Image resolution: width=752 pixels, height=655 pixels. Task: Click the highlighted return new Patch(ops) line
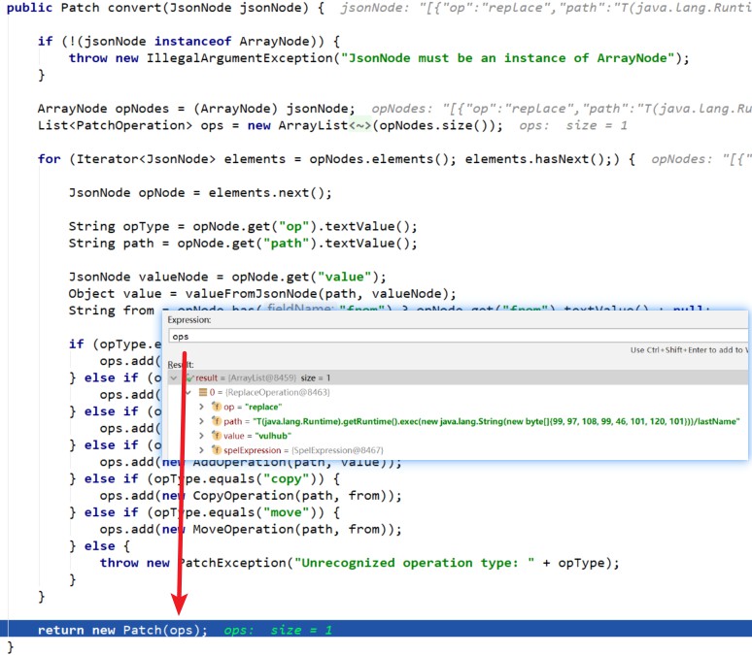(376, 629)
